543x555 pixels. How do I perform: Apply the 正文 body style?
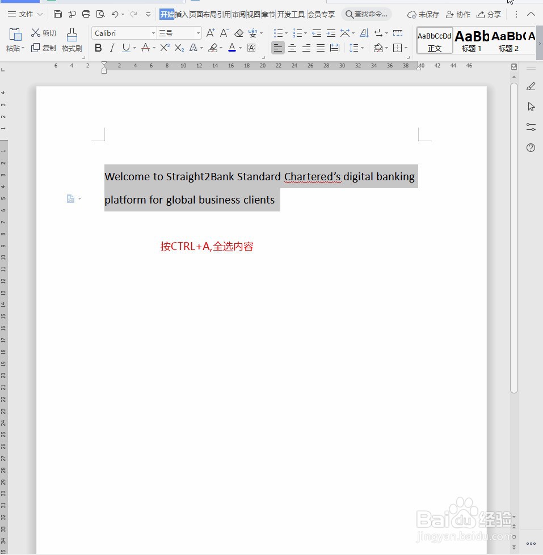point(435,40)
